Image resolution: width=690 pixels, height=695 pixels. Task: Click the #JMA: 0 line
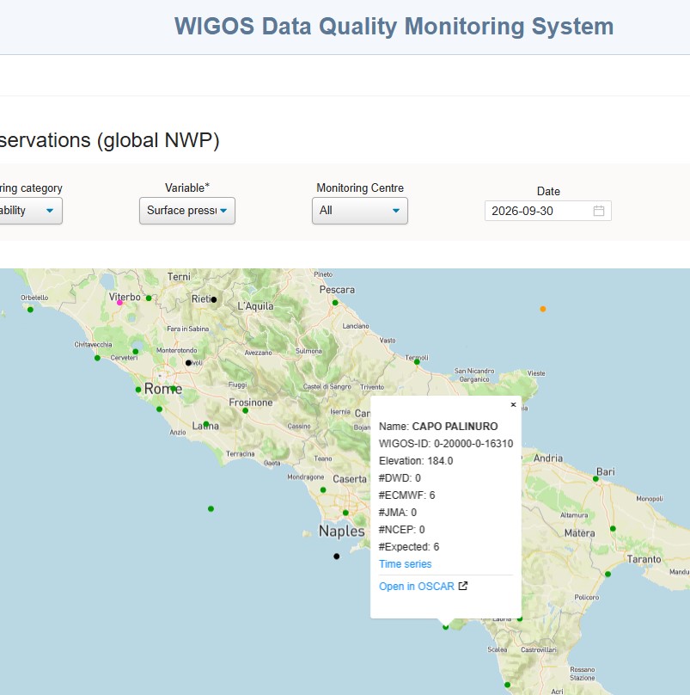(398, 513)
